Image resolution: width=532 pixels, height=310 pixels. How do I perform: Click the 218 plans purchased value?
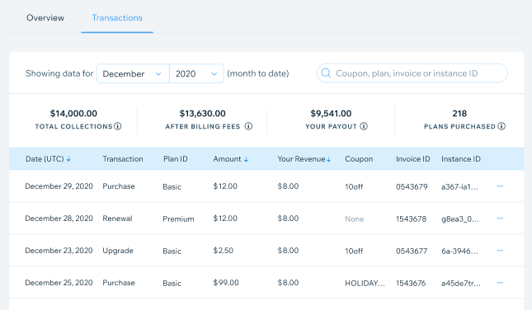(x=459, y=113)
